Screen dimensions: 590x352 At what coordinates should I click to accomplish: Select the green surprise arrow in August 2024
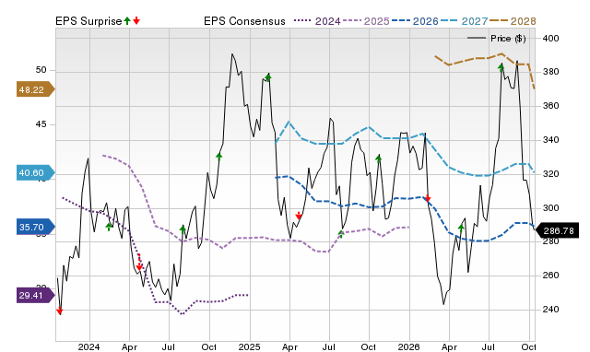pos(183,229)
